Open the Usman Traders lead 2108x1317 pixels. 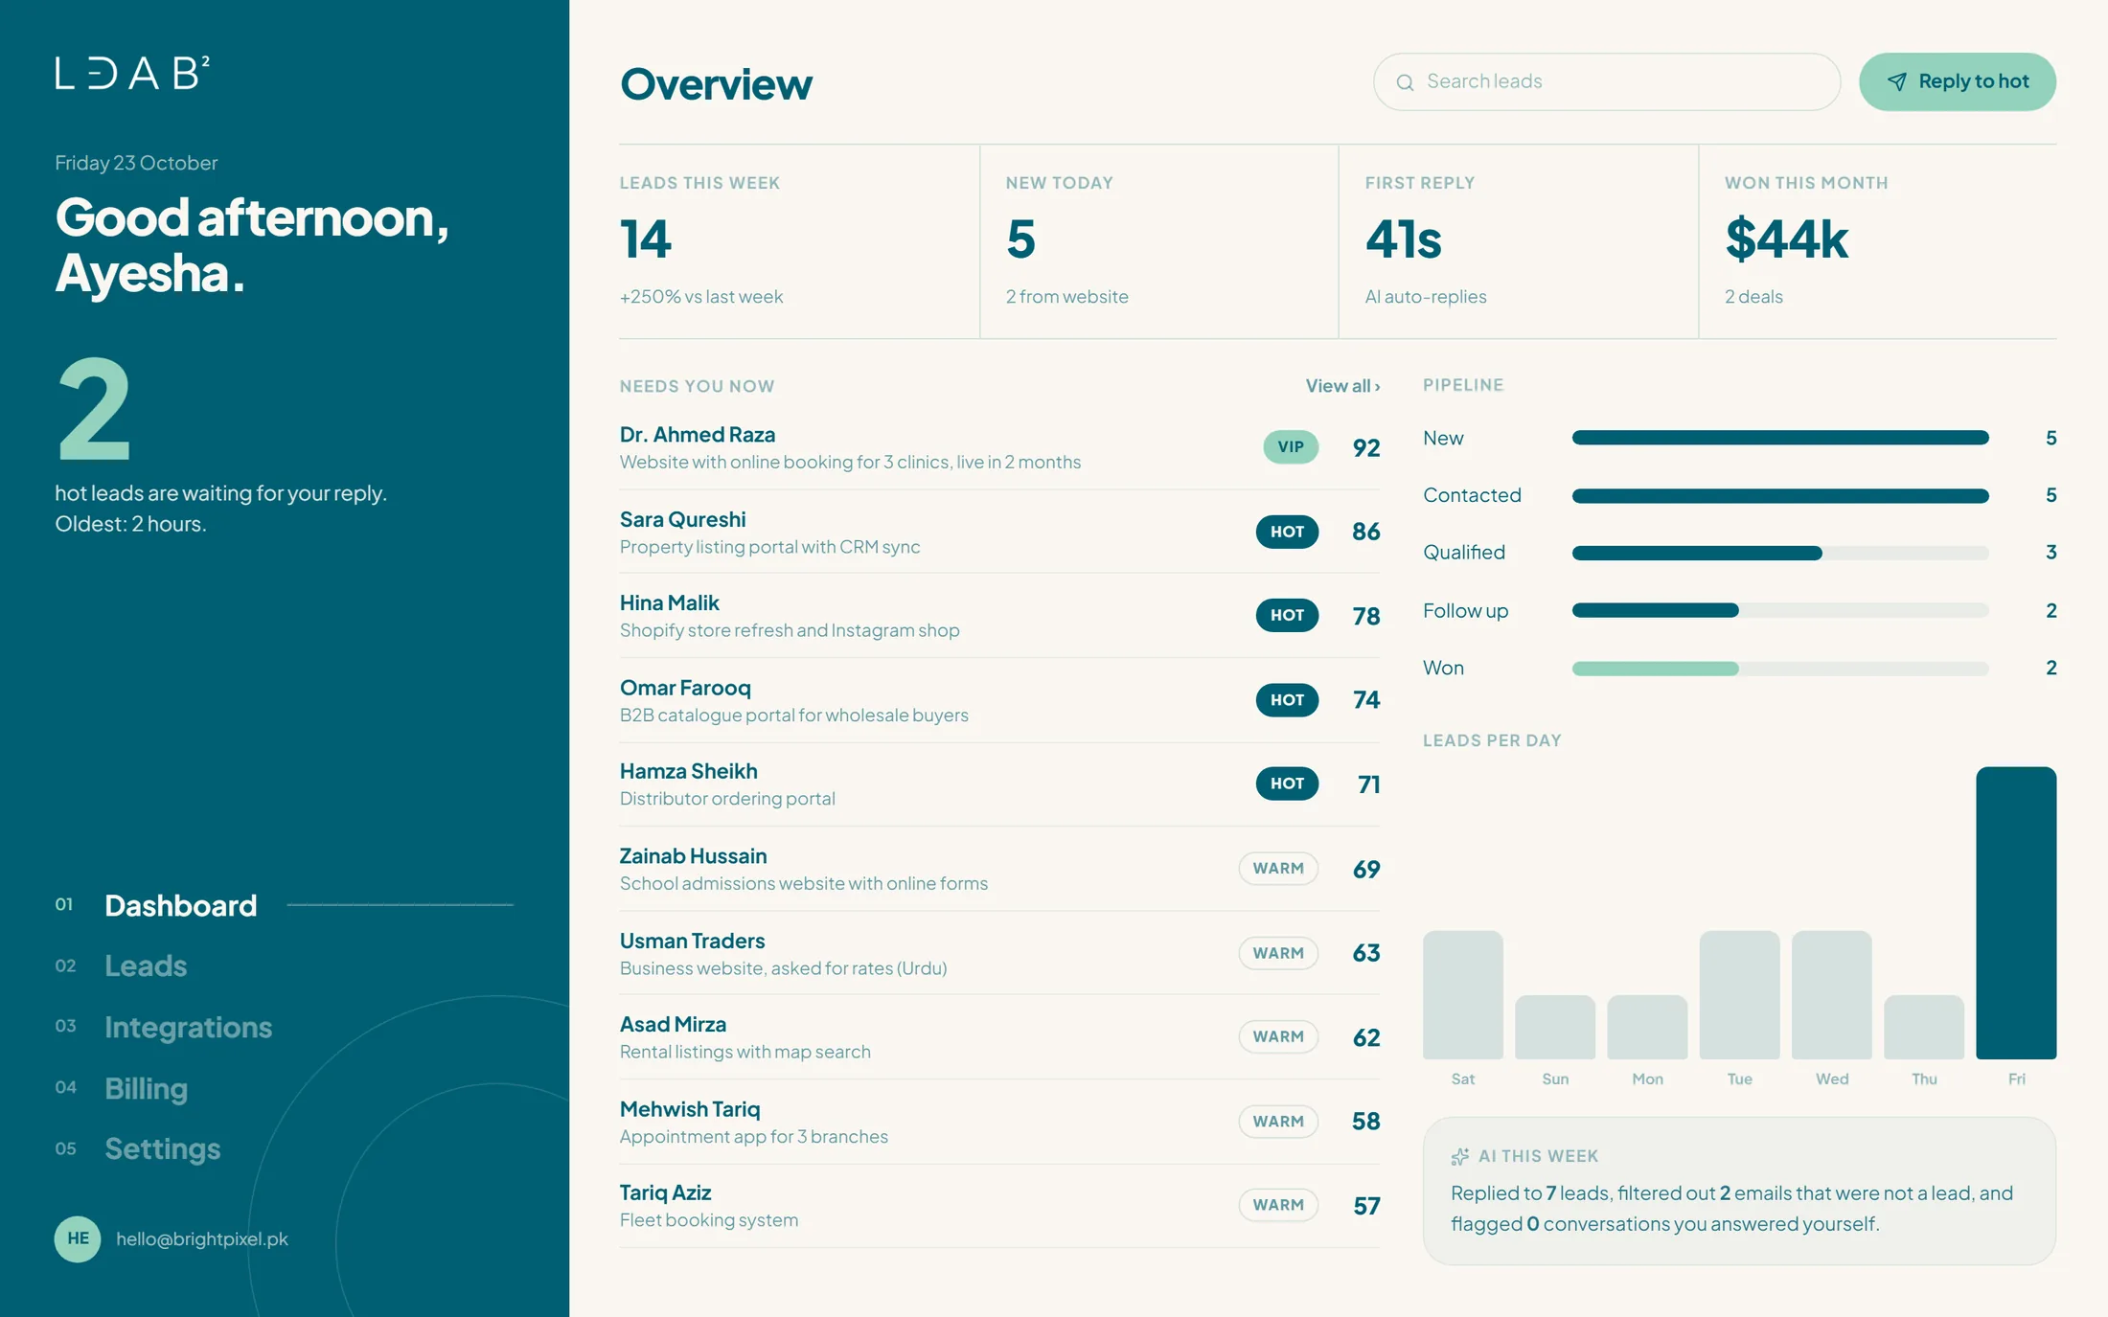(x=999, y=953)
